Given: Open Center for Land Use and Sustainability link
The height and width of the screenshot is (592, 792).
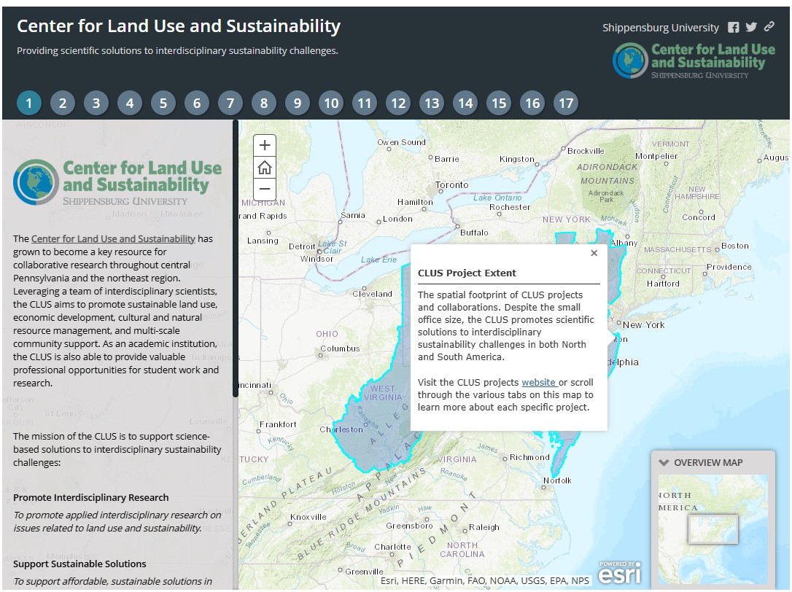Looking at the screenshot, I should pos(113,238).
